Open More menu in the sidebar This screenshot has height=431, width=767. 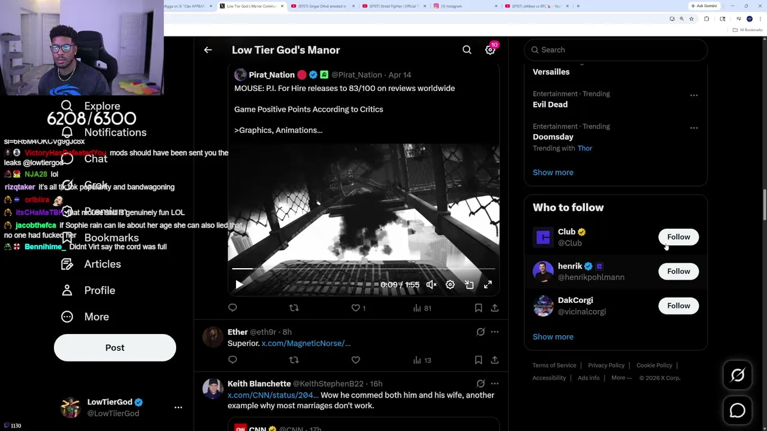pos(85,317)
